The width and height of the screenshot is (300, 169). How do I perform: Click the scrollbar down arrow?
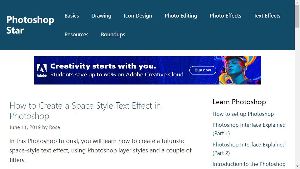point(297,166)
